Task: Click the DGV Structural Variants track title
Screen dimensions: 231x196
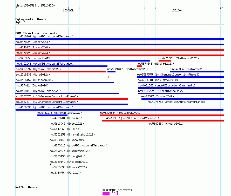Action: point(36,33)
